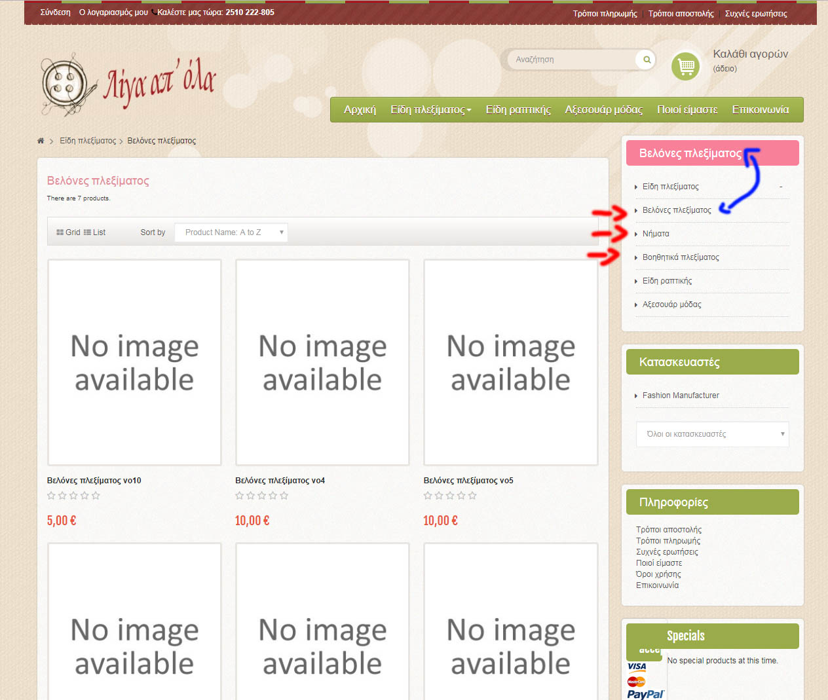This screenshot has width=828, height=700.
Task: Click rating stars for Βελόνες πλεξίματος νο4
Action: 261,496
